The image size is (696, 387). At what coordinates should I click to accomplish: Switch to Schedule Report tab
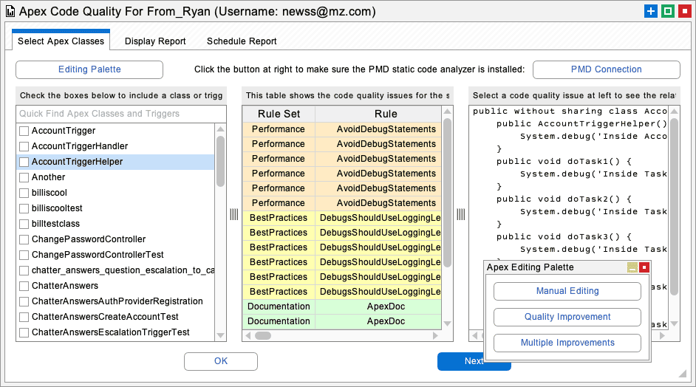pyautogui.click(x=242, y=41)
